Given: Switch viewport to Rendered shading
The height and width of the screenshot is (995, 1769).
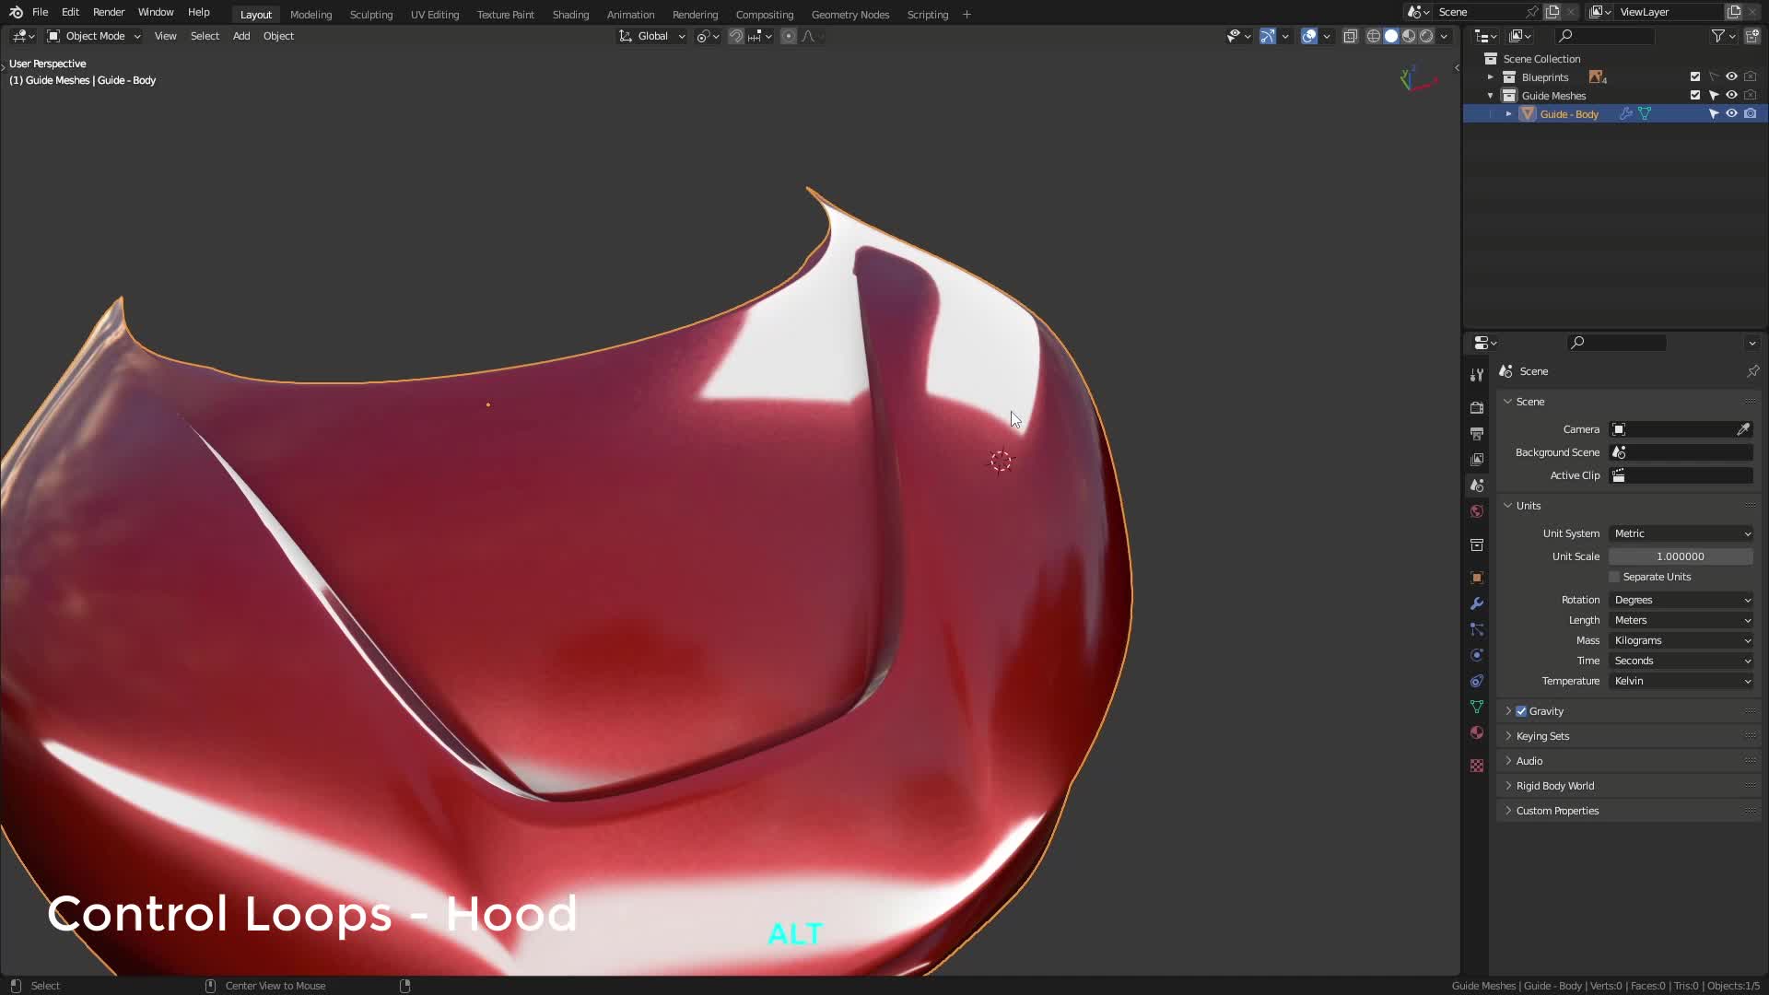Looking at the screenshot, I should (1426, 36).
